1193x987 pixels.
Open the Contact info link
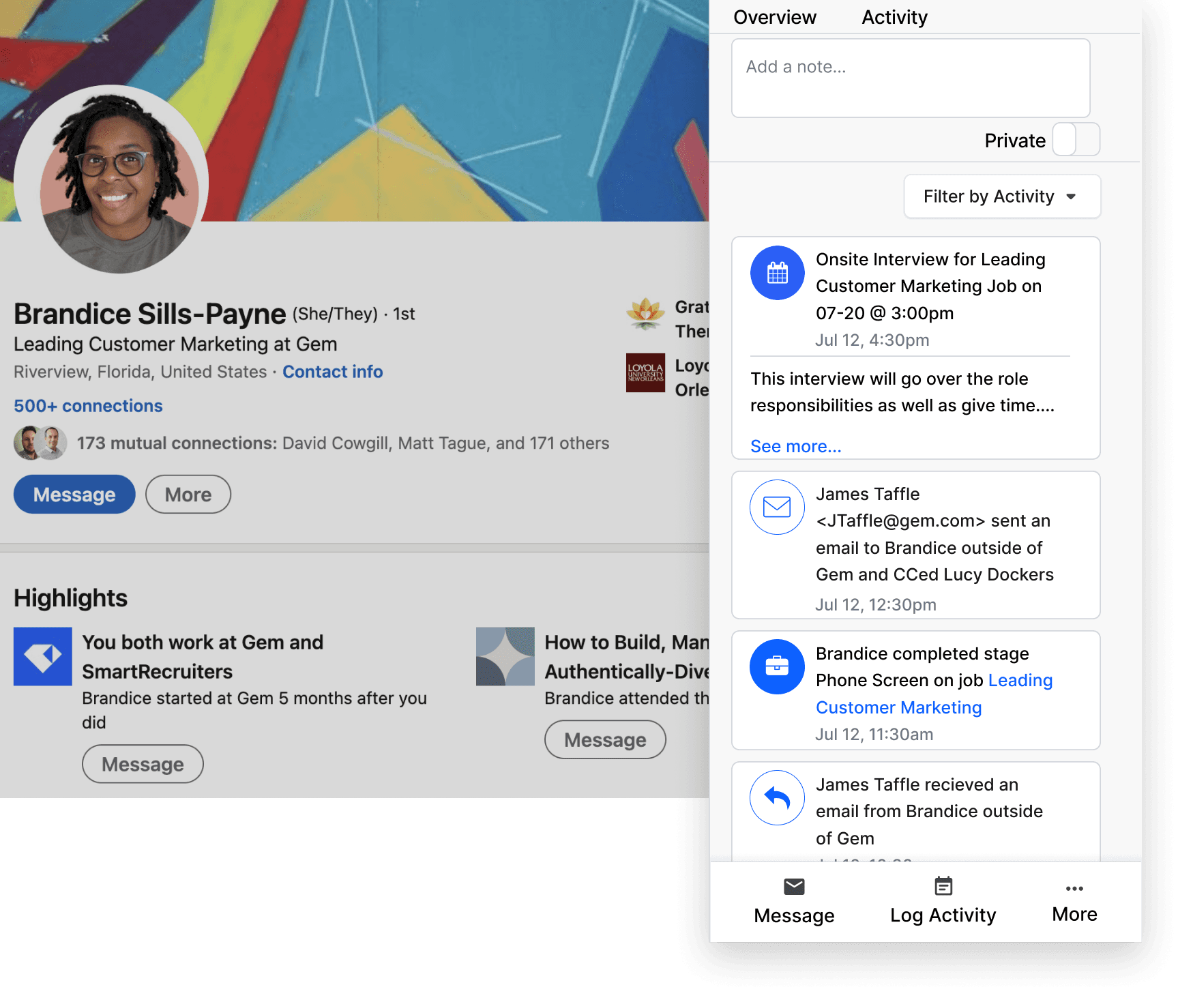332,372
